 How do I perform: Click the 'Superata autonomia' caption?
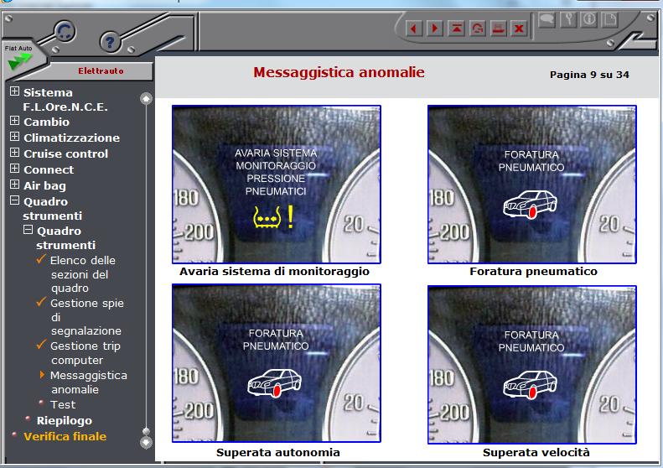point(277,452)
